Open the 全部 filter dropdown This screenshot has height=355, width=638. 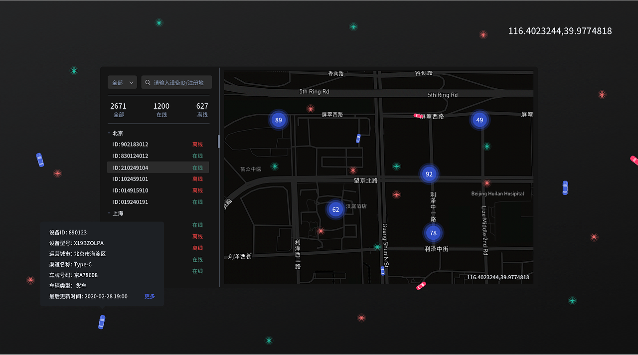click(x=122, y=82)
